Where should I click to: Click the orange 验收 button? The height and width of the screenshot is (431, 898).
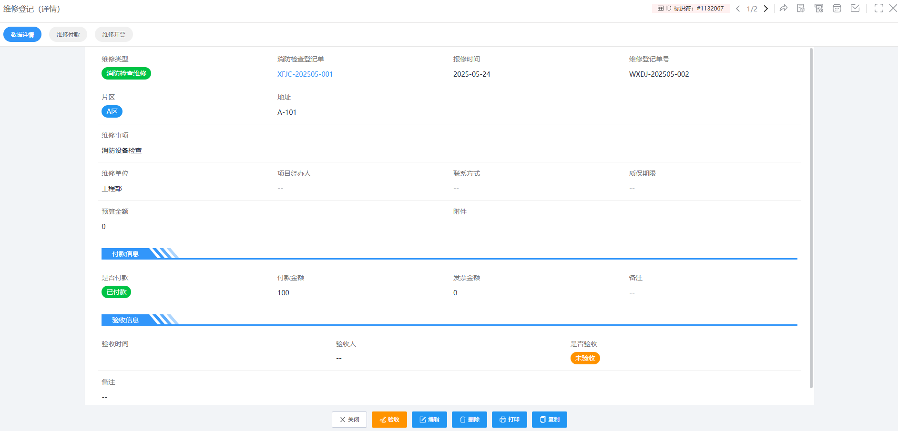pyautogui.click(x=389, y=420)
